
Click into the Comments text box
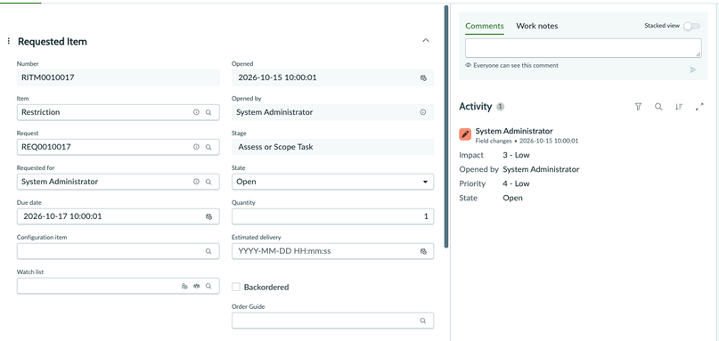pos(584,48)
